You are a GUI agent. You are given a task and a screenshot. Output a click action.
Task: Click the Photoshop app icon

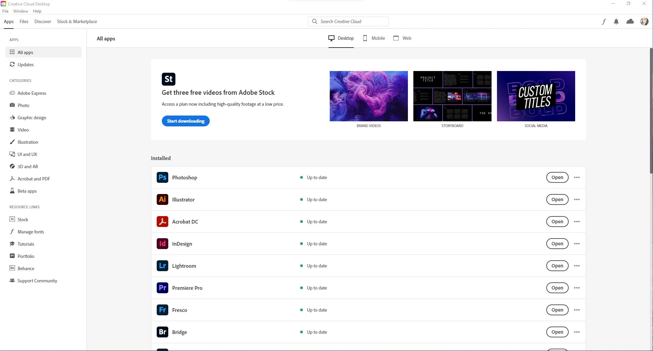click(x=162, y=177)
